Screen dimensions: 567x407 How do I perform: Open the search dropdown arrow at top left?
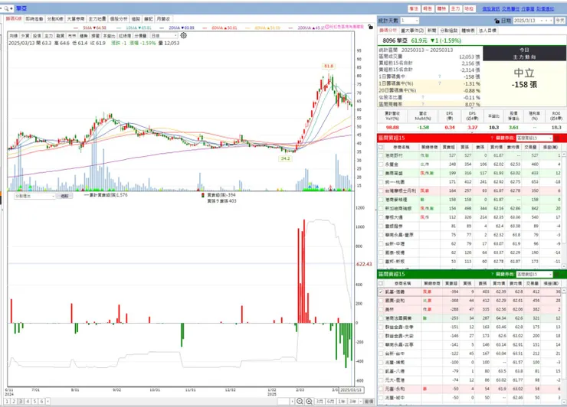(11, 8)
